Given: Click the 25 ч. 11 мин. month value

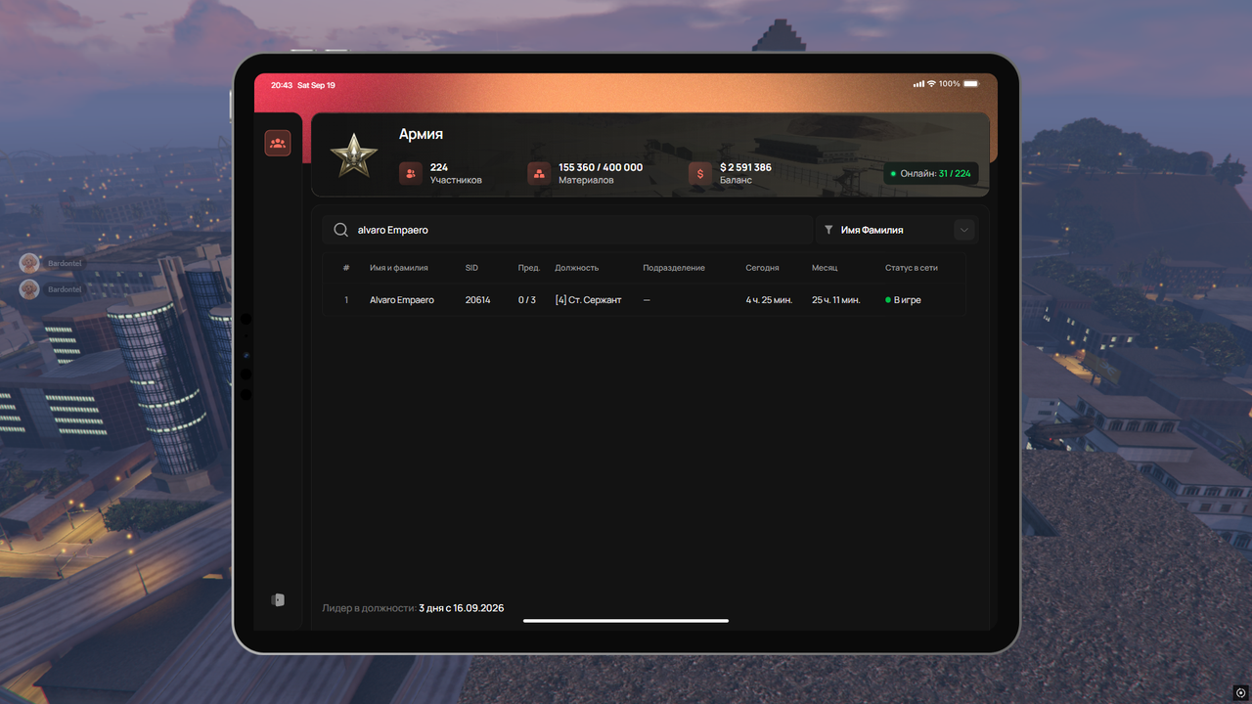Looking at the screenshot, I should tap(836, 300).
